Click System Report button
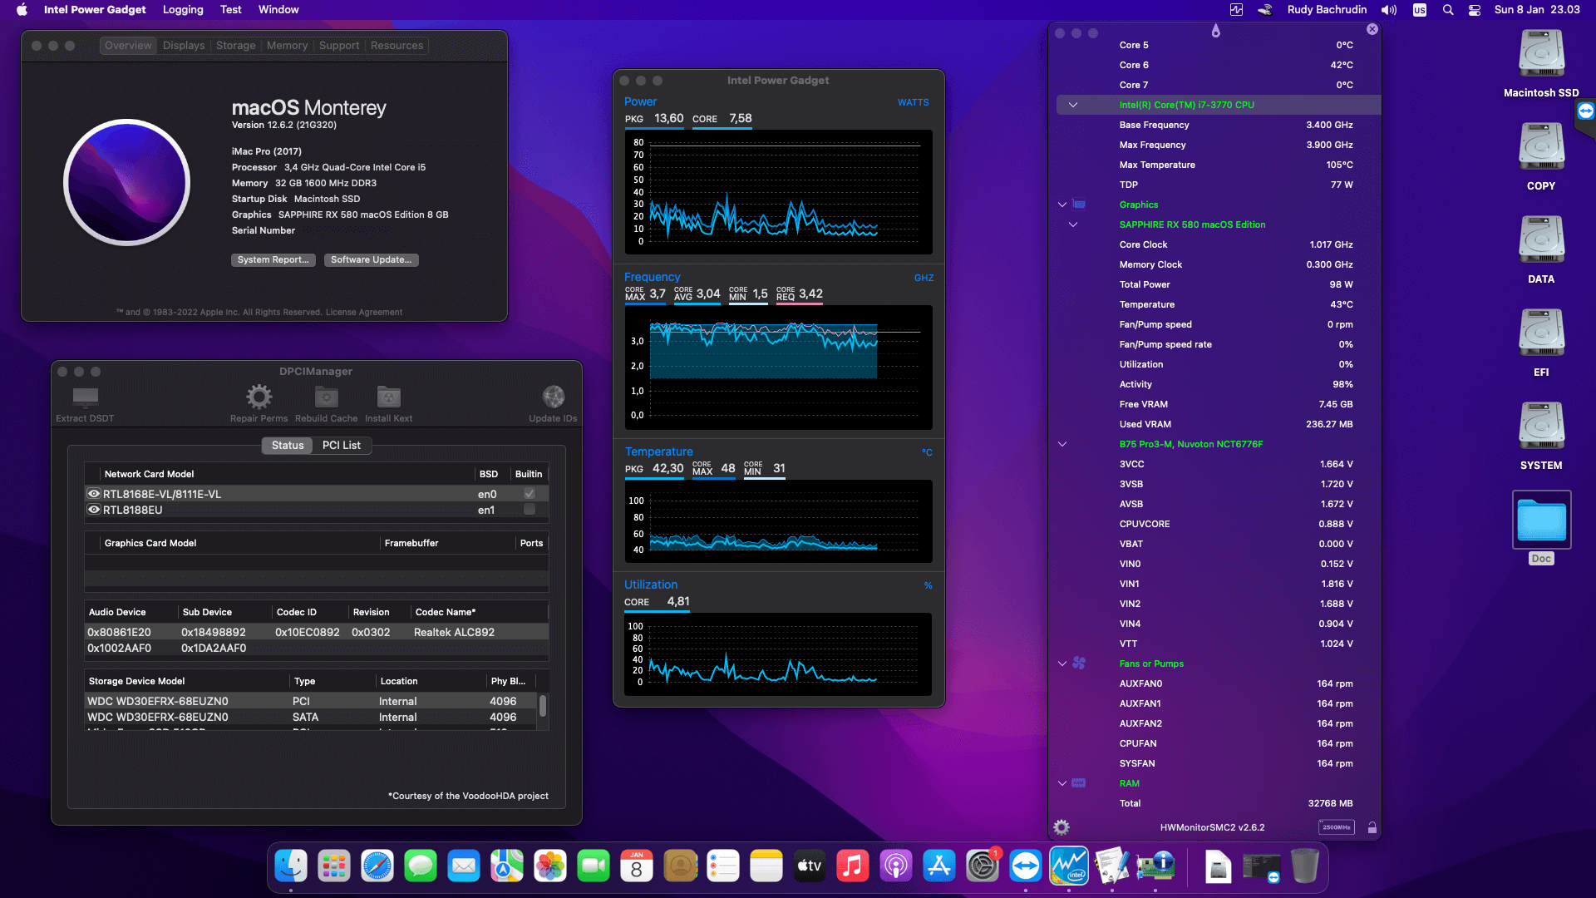1596x898 pixels. pos(273,260)
